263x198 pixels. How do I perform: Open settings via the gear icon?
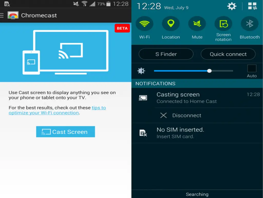coord(232,6)
